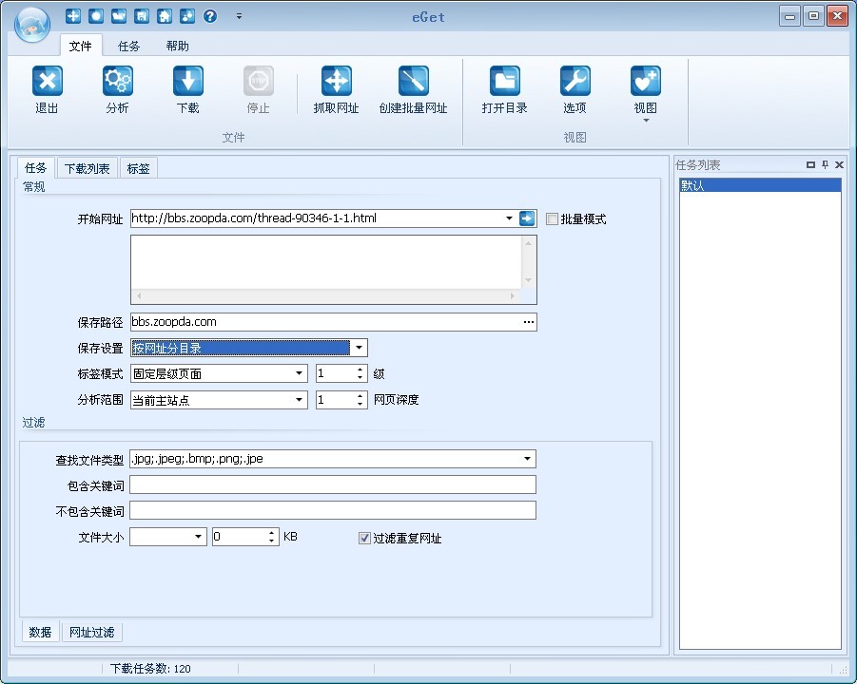Expand the 查找文件类型 dropdown

click(528, 459)
